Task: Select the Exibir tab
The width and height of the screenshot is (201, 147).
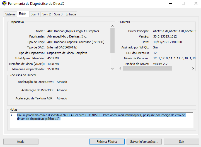Action: pyautogui.click(x=23, y=14)
